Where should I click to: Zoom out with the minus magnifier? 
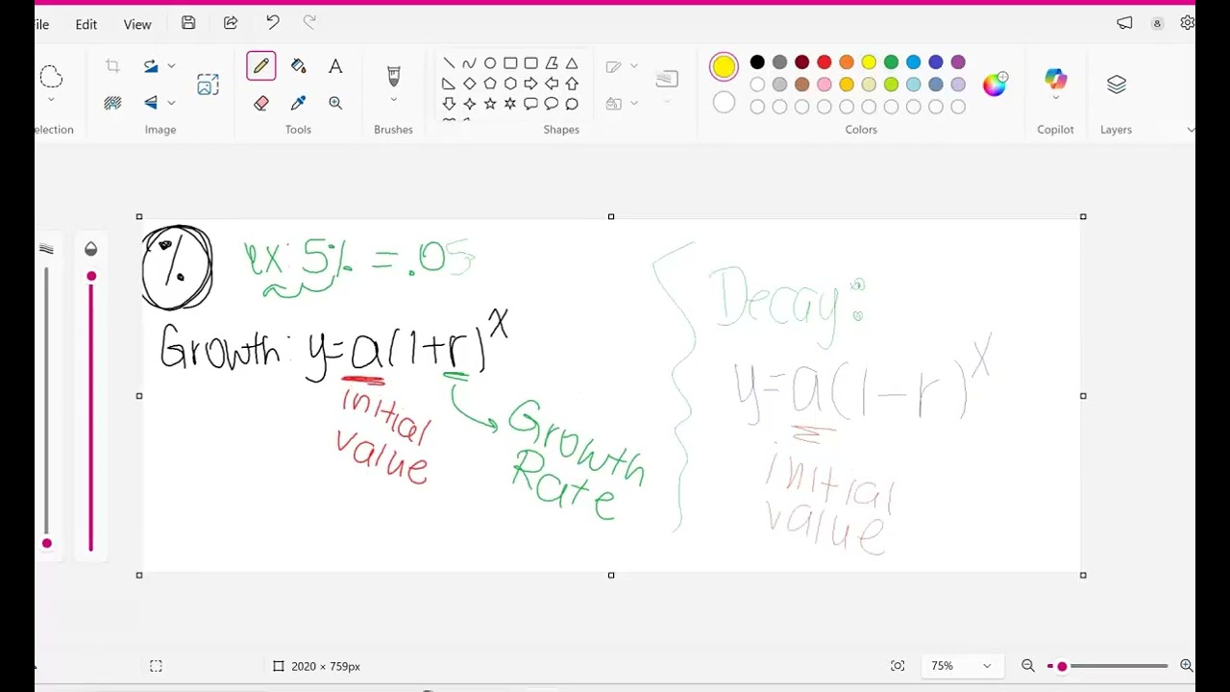(1027, 666)
